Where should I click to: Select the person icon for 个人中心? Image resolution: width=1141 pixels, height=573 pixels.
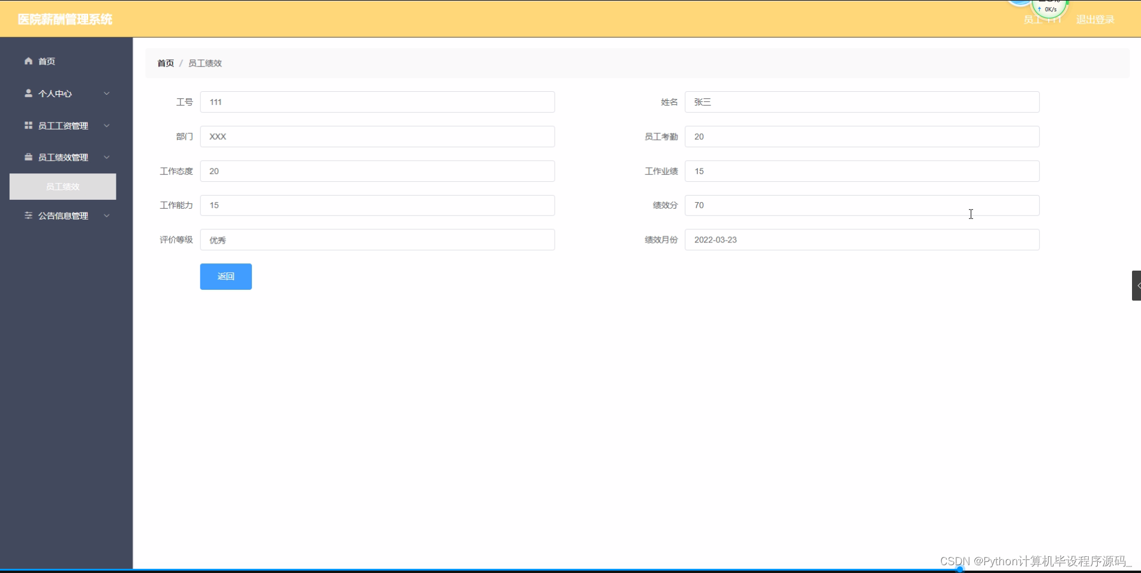[x=28, y=94]
